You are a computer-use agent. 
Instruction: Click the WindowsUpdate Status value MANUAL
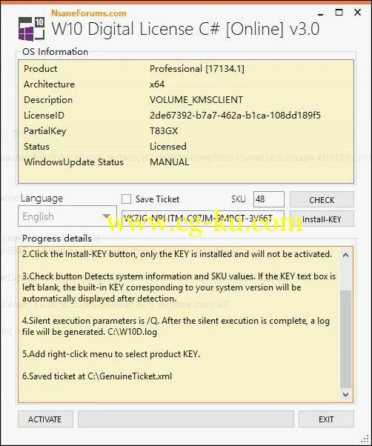click(169, 162)
